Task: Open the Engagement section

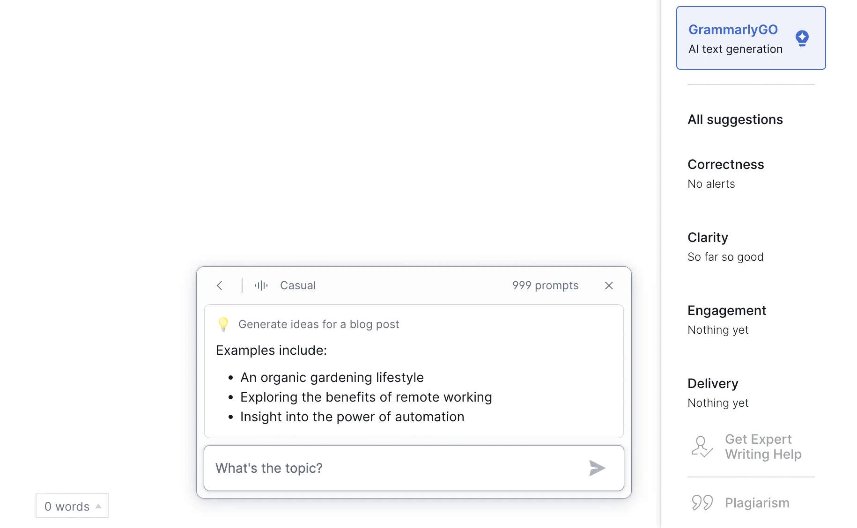Action: (x=726, y=310)
